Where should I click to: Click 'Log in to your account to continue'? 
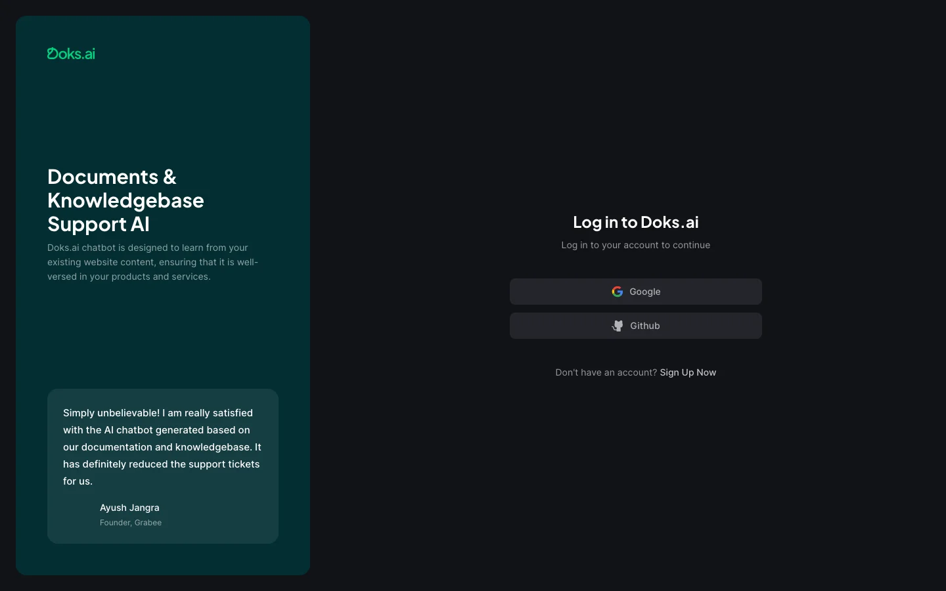coord(636,245)
